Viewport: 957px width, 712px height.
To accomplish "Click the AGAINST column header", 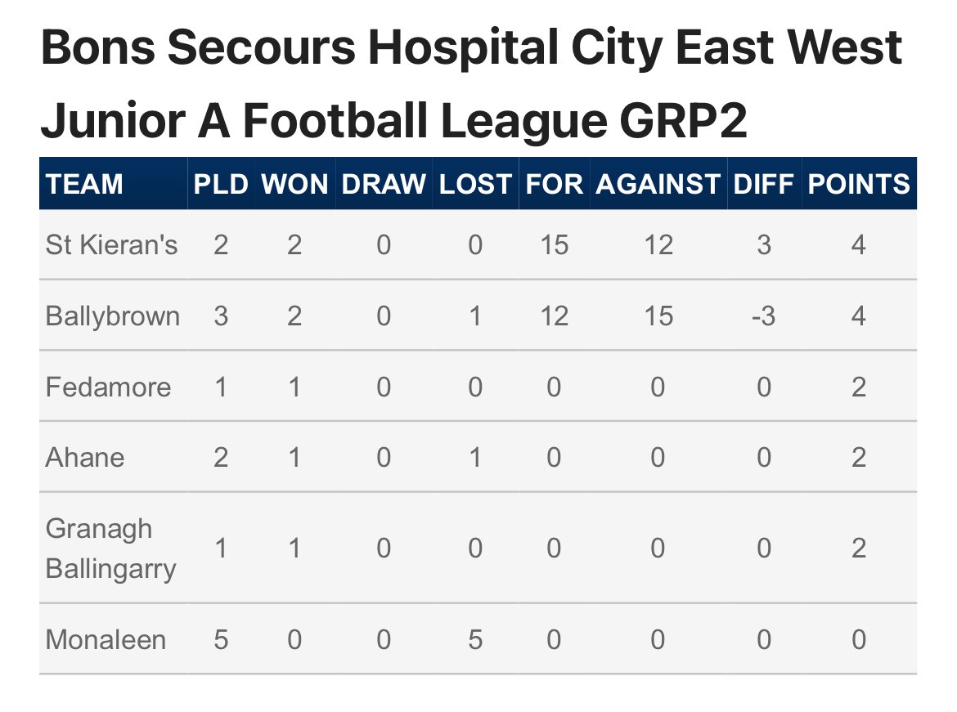I will [658, 184].
